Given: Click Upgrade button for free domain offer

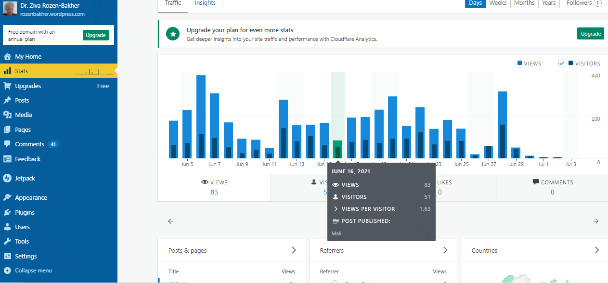Looking at the screenshot, I should (x=96, y=35).
